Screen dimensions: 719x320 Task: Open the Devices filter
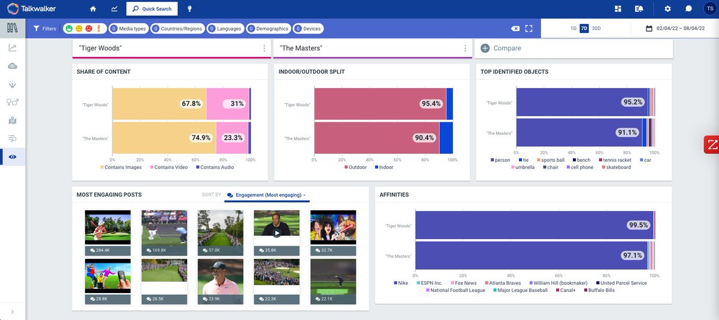pyautogui.click(x=308, y=28)
